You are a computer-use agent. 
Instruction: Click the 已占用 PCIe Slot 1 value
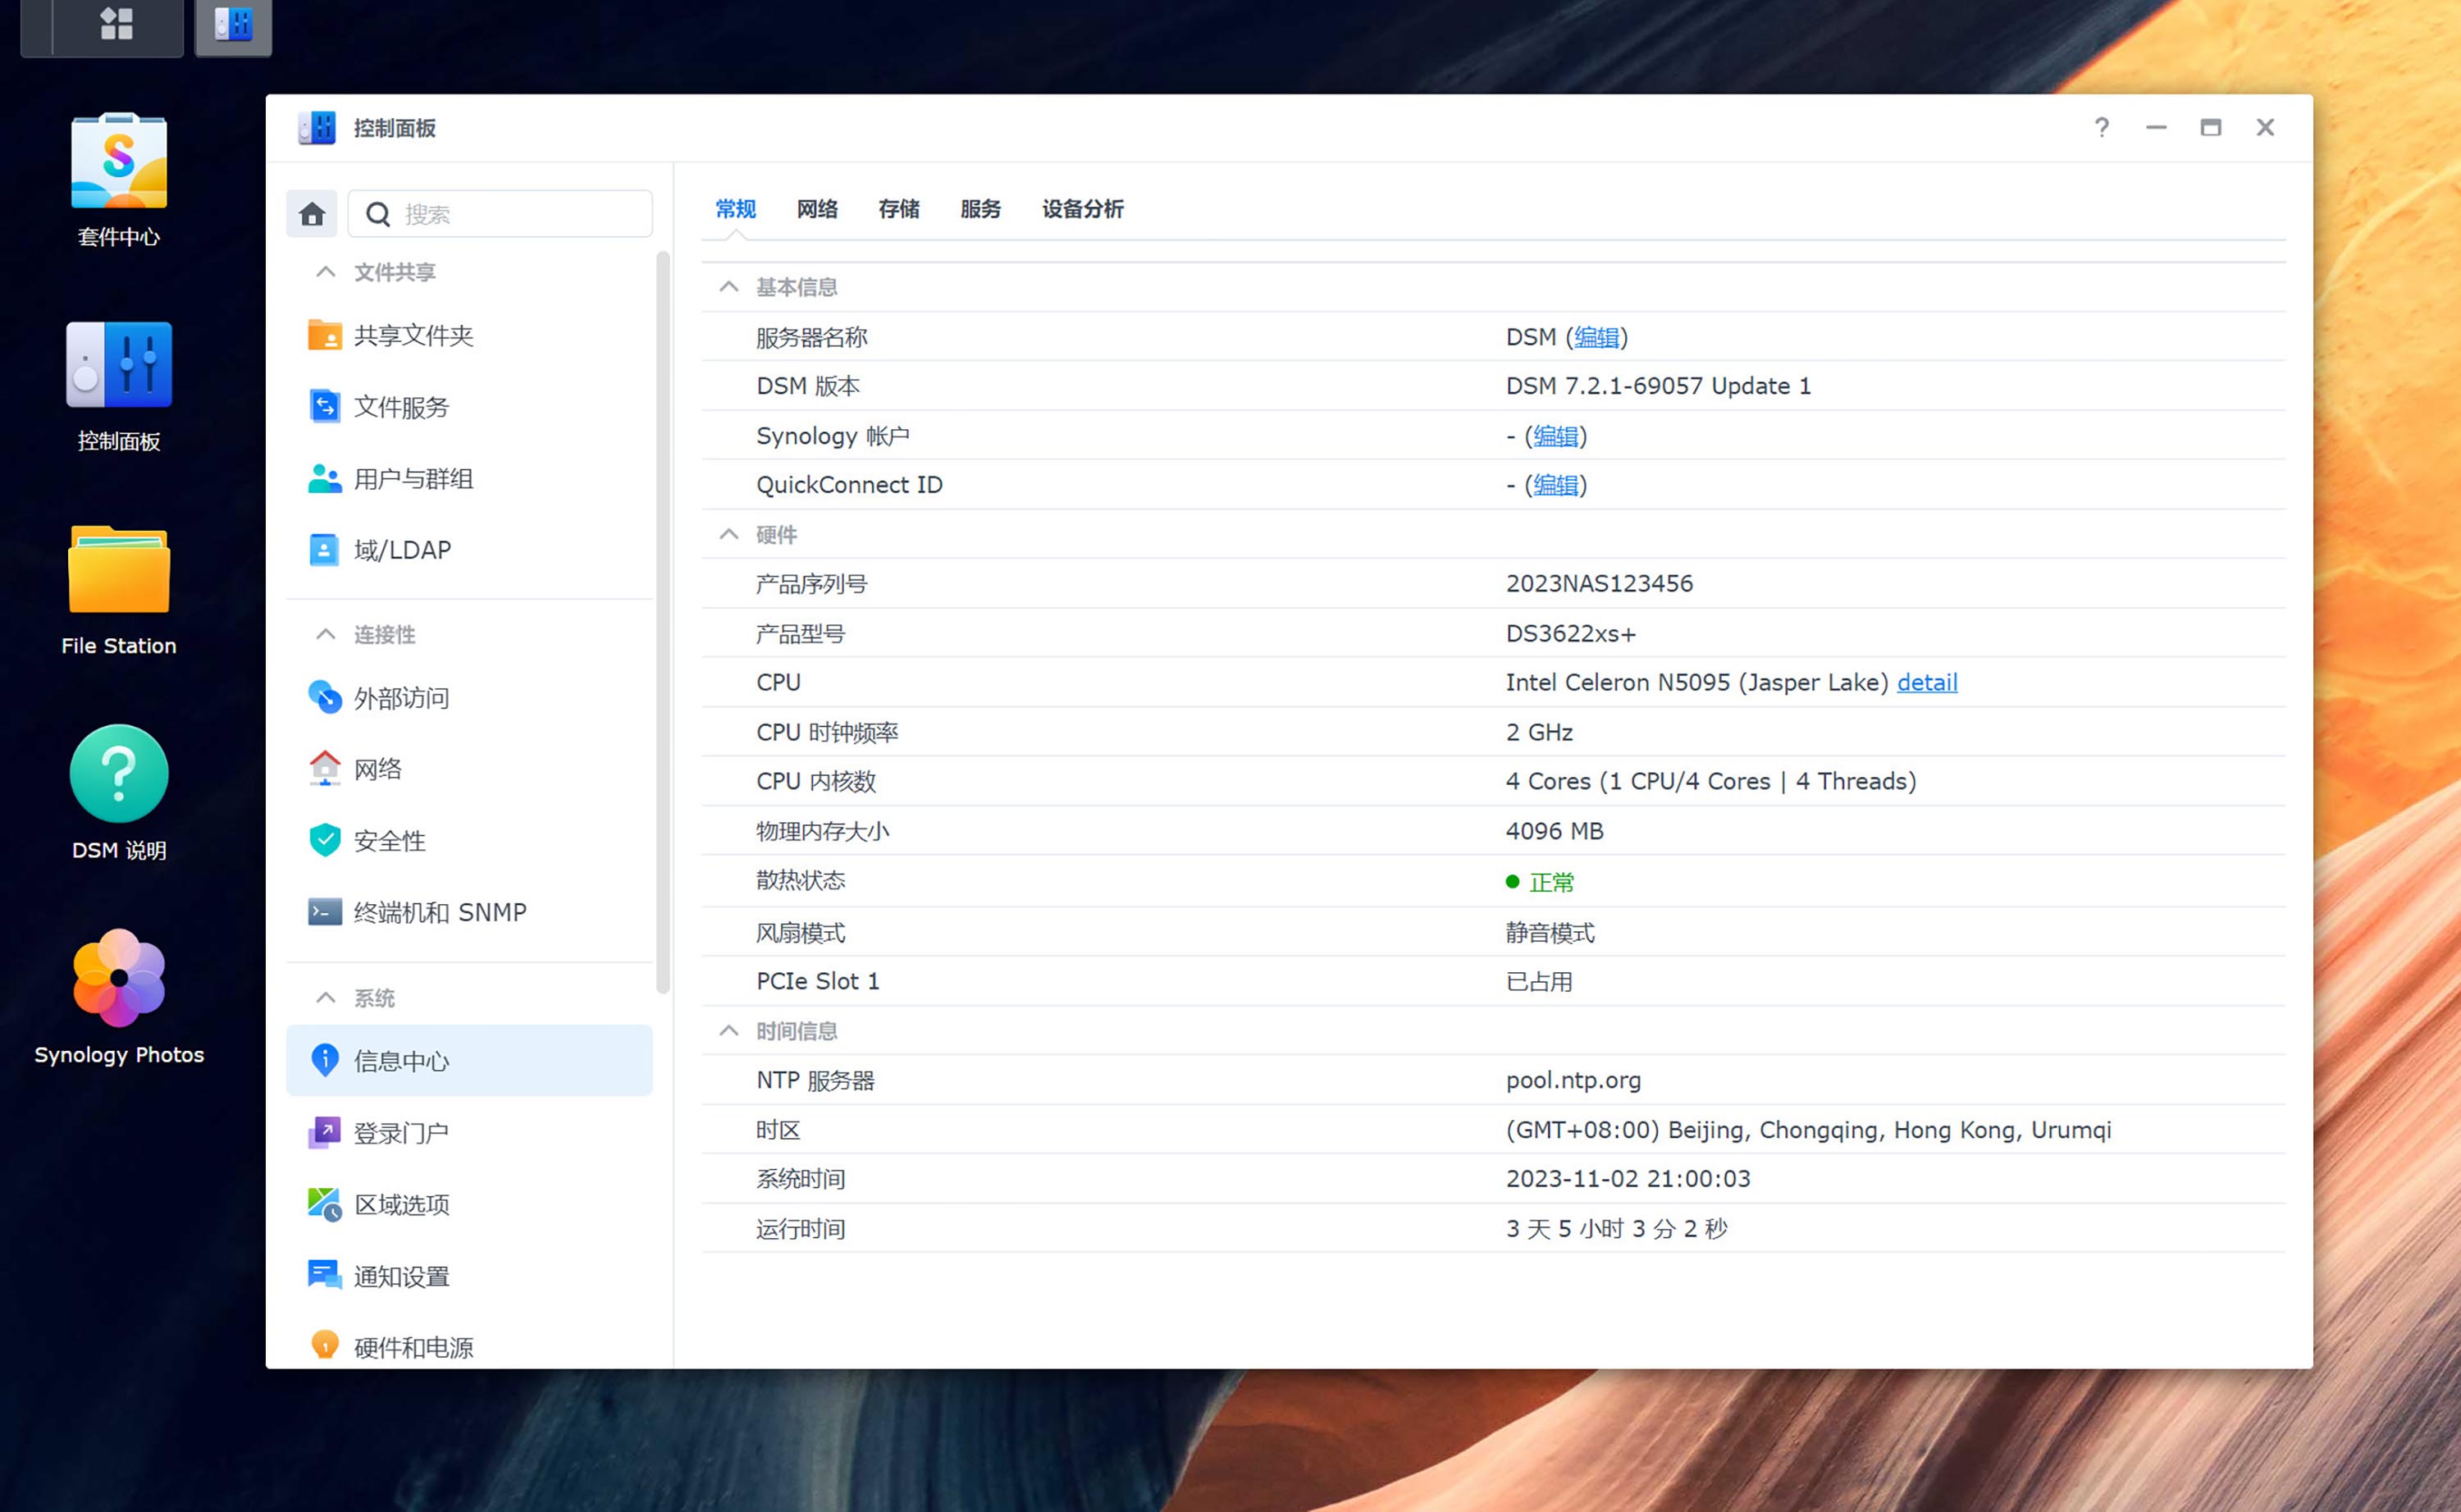coord(1540,981)
